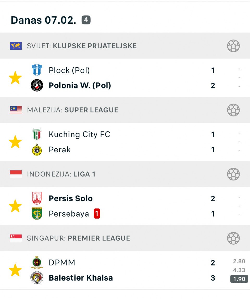Viewport: 250px width, 299px height.
Task: Click the Persebaya green team badge
Action: (37, 214)
